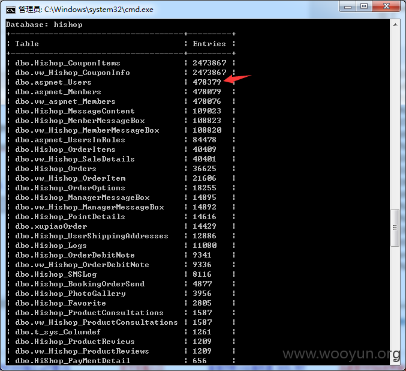
Task: Select dbo.Hishop_ManagerMessageBox table name
Action: [82, 198]
